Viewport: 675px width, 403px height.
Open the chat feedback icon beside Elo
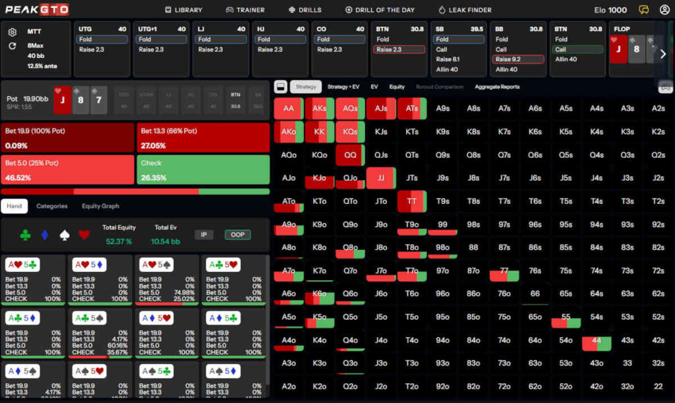point(644,10)
